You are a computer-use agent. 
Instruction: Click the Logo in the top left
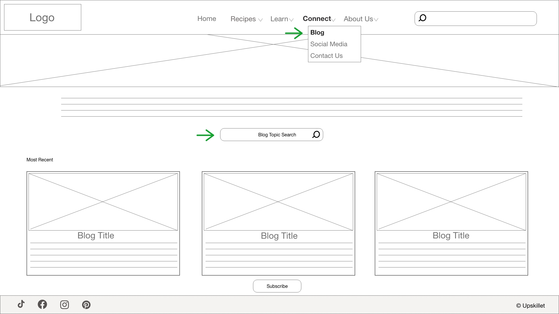(x=42, y=17)
